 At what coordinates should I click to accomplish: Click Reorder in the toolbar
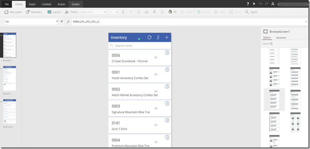(203, 12)
